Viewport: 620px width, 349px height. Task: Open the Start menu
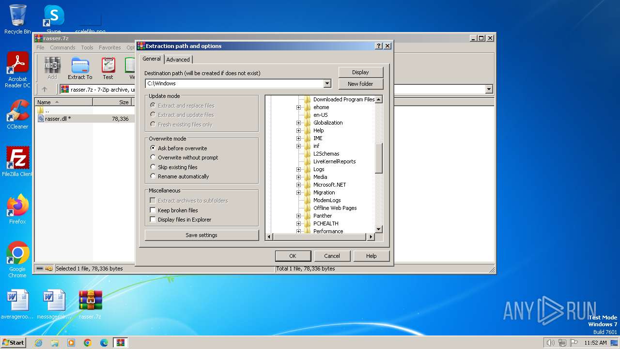point(14,343)
